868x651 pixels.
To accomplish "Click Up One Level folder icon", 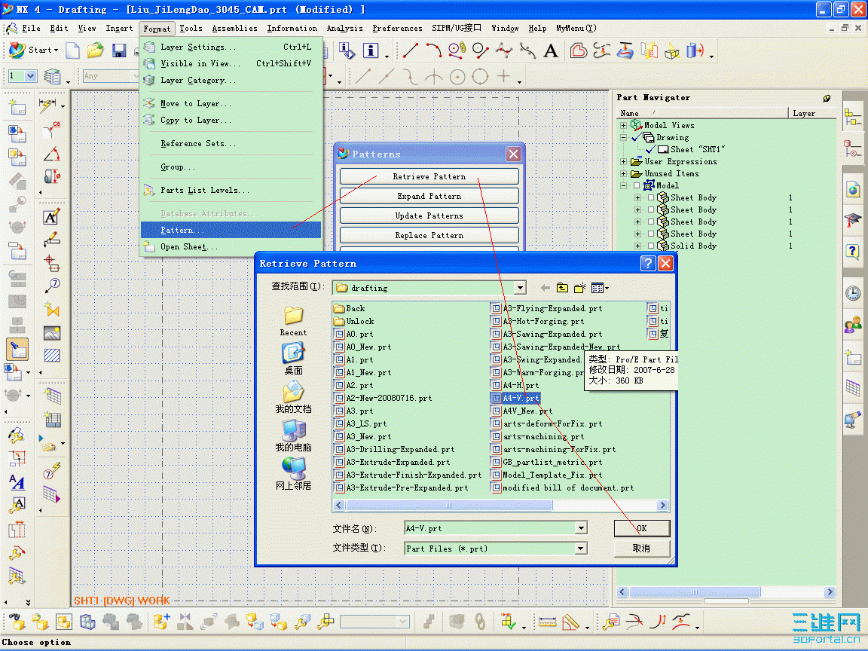I will pyautogui.click(x=562, y=288).
